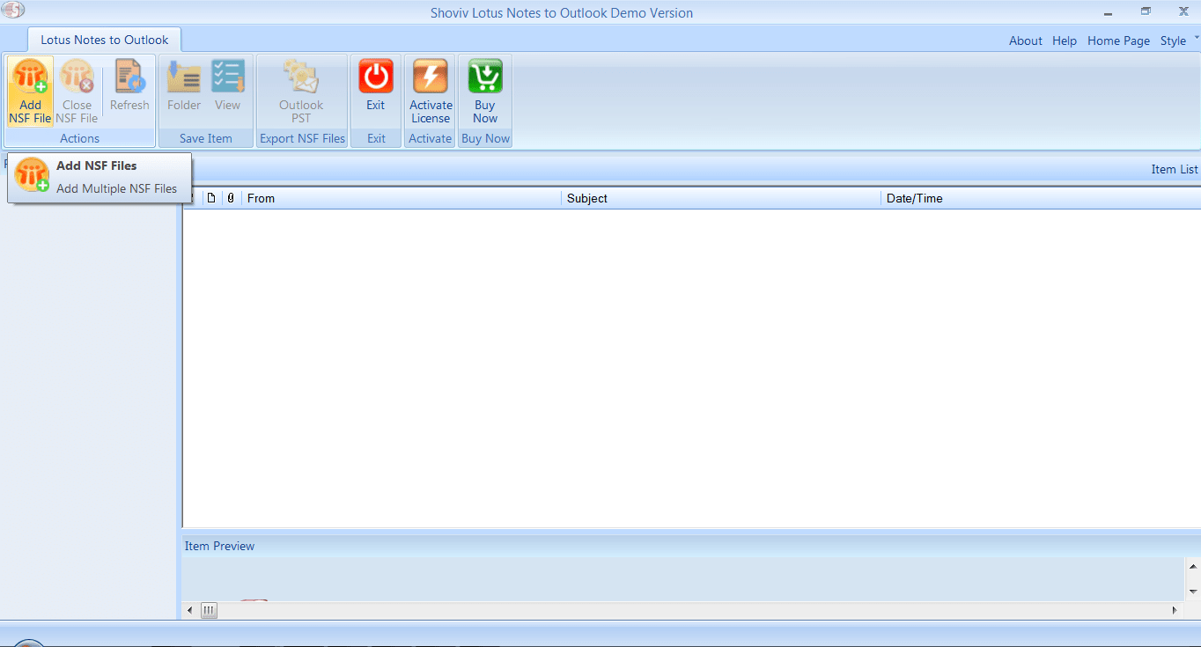This screenshot has width=1201, height=647.
Task: Click the horizontal scrollbar left arrow
Action: [190, 610]
